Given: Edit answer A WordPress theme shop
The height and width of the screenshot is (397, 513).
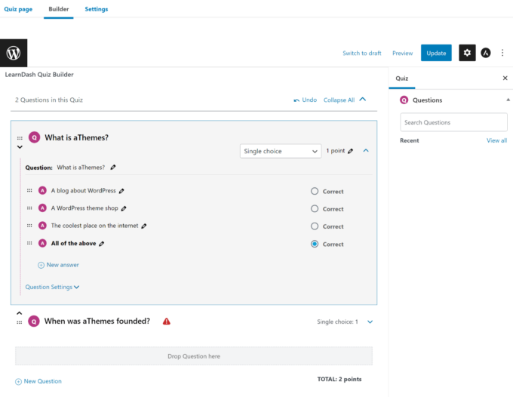Looking at the screenshot, I should tap(124, 208).
